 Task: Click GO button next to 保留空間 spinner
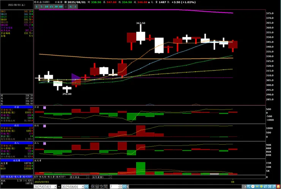pos(125,187)
